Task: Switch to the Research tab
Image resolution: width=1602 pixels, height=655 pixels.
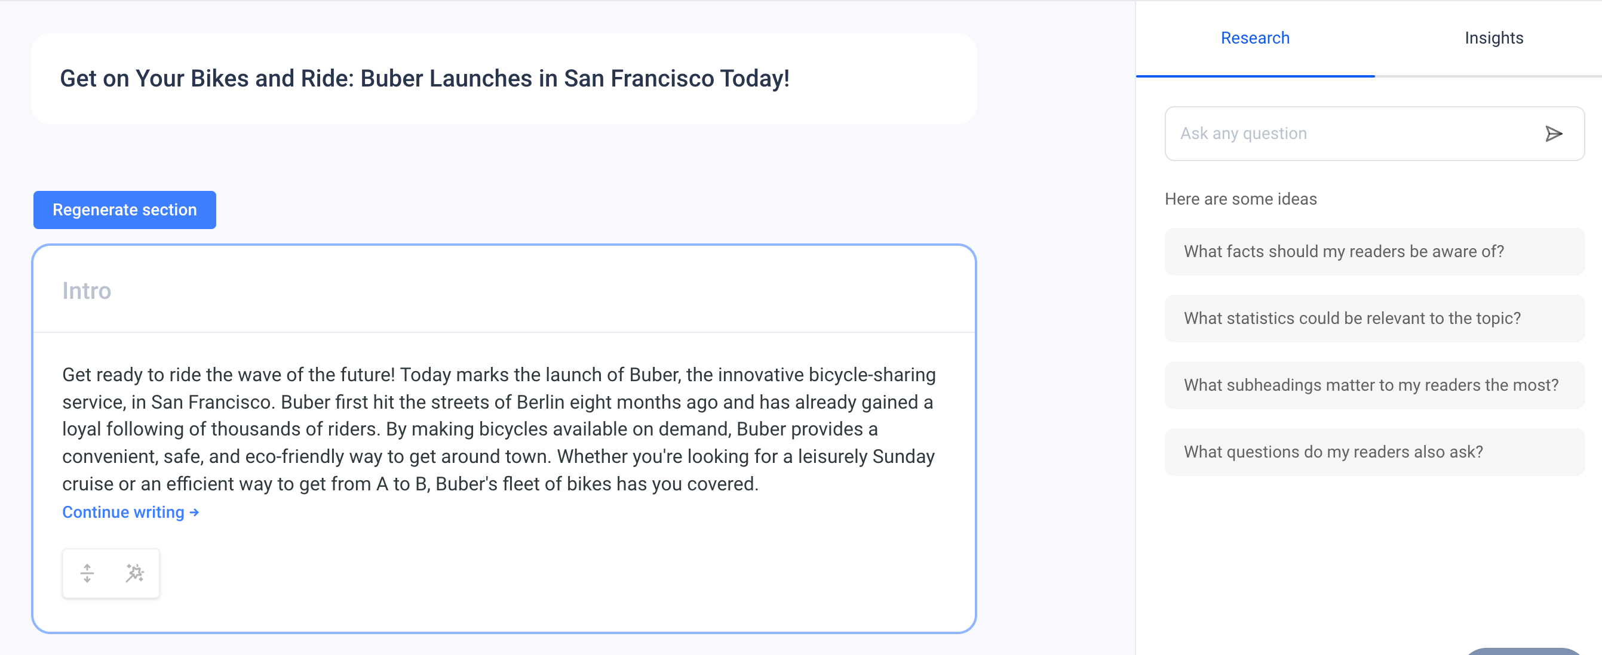Action: pyautogui.click(x=1255, y=38)
